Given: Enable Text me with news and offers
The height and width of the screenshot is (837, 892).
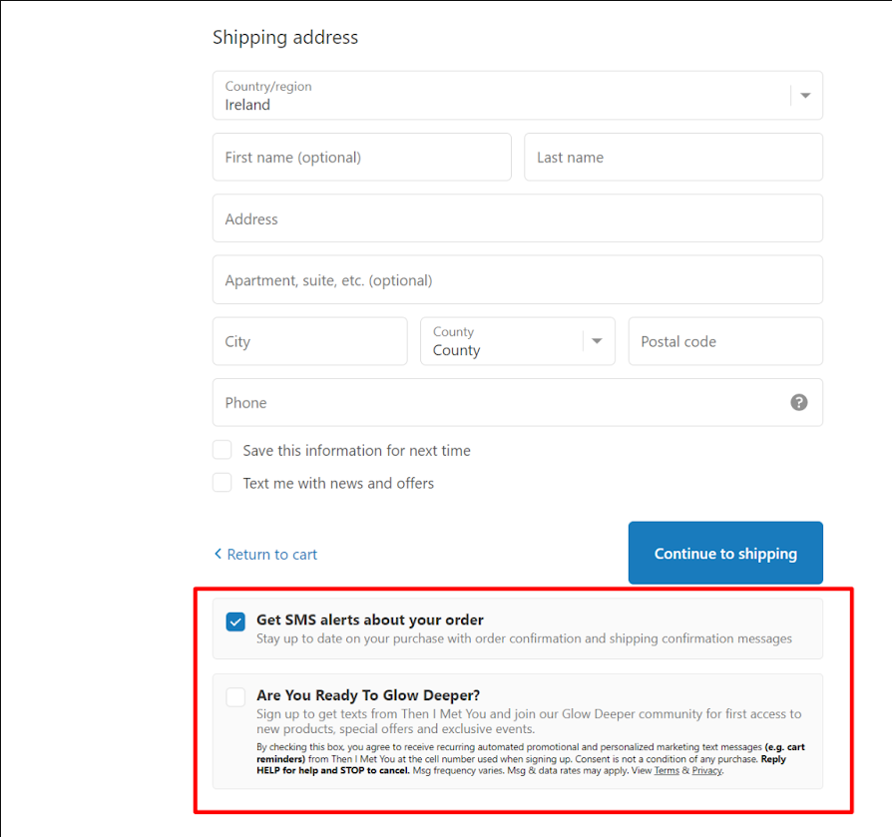Looking at the screenshot, I should [222, 482].
